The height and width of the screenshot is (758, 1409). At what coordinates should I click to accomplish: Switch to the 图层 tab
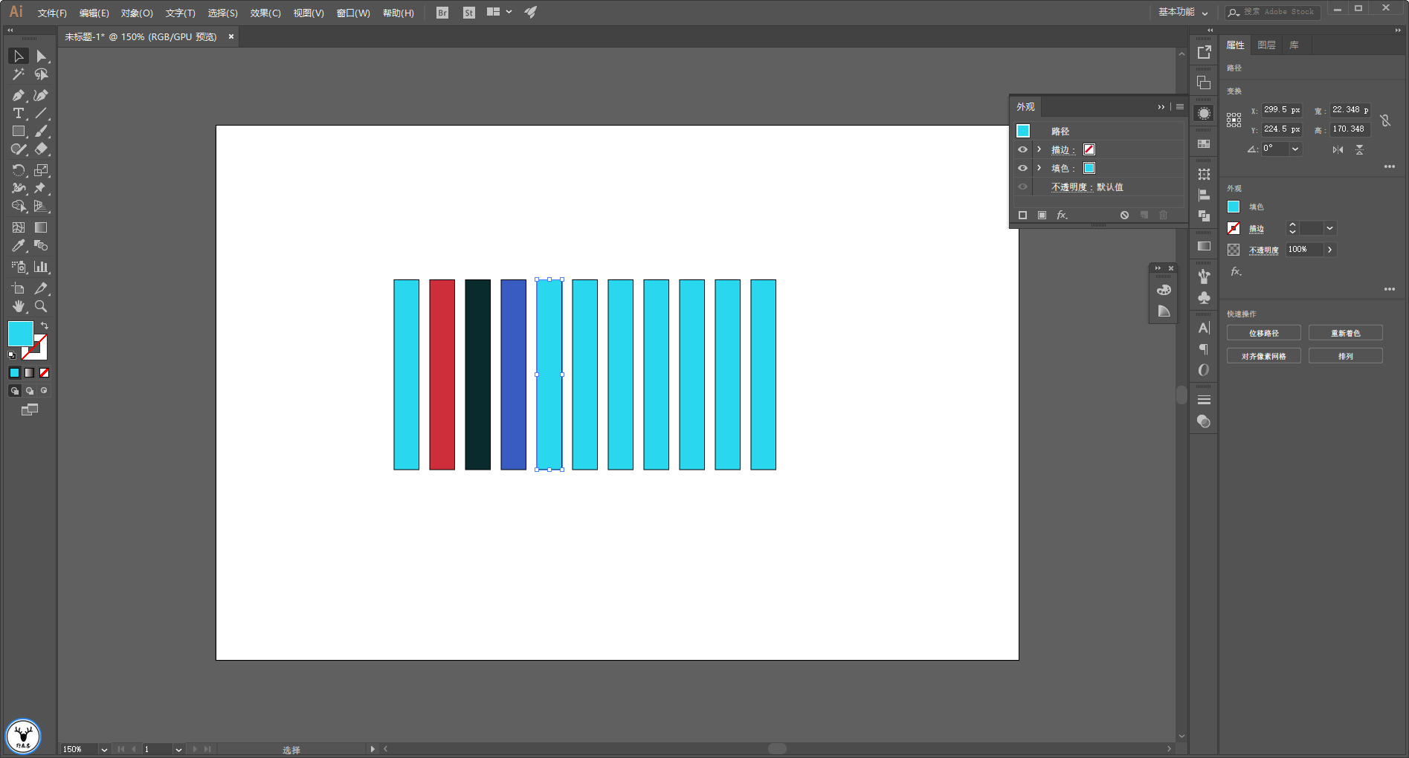(1266, 45)
